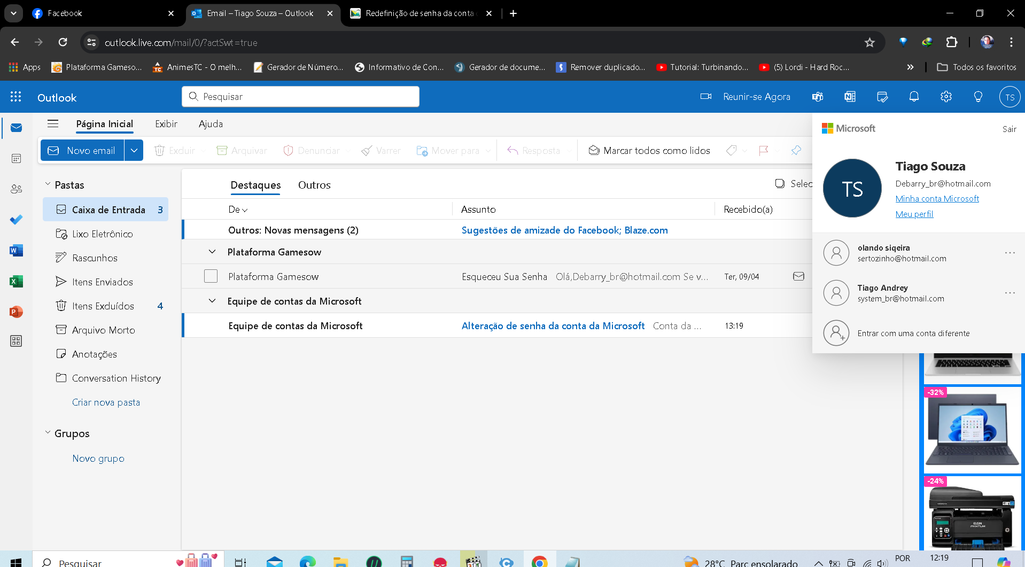The width and height of the screenshot is (1025, 567).
Task: Open the Novo email dropdown arrow
Action: point(134,151)
